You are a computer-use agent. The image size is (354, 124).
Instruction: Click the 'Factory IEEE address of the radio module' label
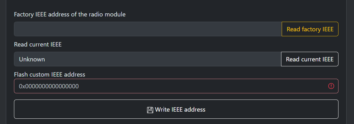pyautogui.click(x=70, y=14)
